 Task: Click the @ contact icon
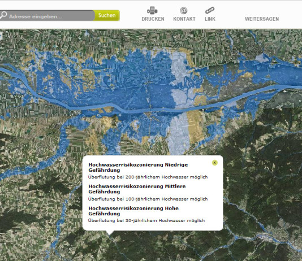(x=184, y=10)
